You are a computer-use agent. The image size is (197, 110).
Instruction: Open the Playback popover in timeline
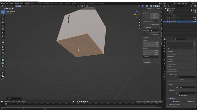(x=8, y=101)
